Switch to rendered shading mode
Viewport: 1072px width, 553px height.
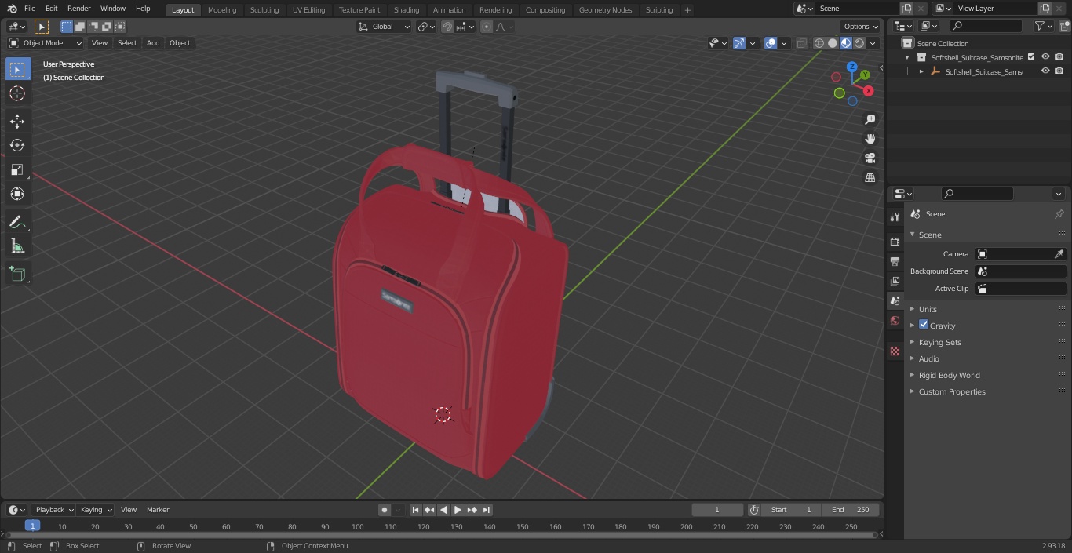pyautogui.click(x=859, y=43)
